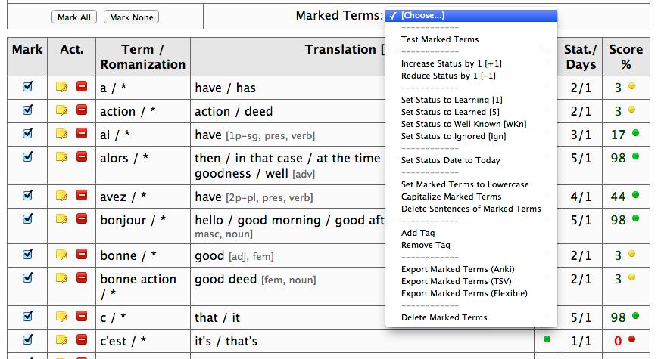Select '[Choose...]' in Marked Terms dropdown
661x359 pixels.
pyautogui.click(x=422, y=16)
